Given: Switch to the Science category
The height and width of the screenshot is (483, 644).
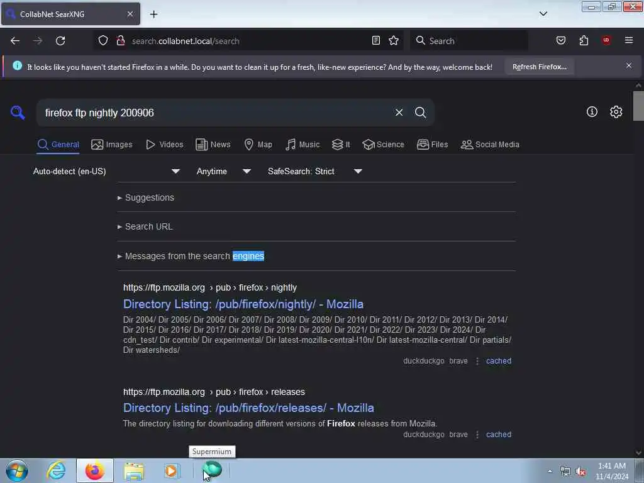Looking at the screenshot, I should [x=383, y=145].
